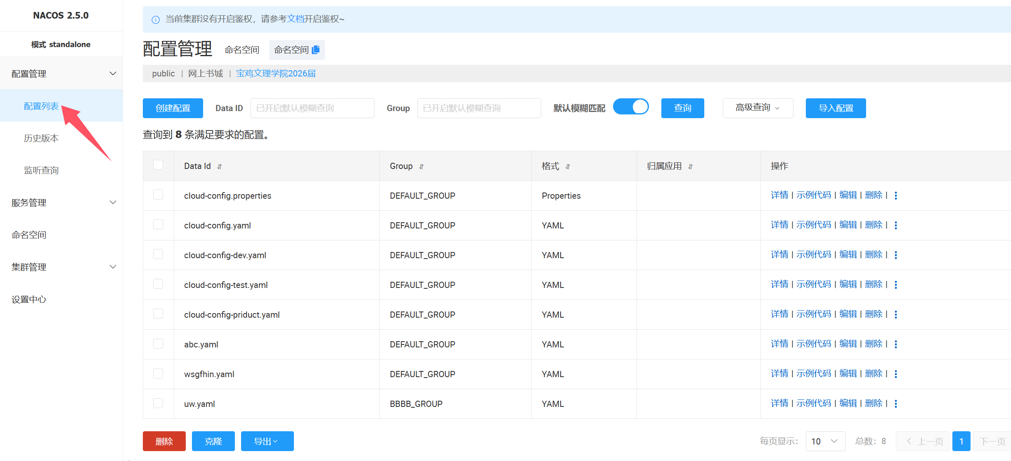Expand the 高级查询 dropdown
This screenshot has height=461, width=1011.
coord(758,108)
